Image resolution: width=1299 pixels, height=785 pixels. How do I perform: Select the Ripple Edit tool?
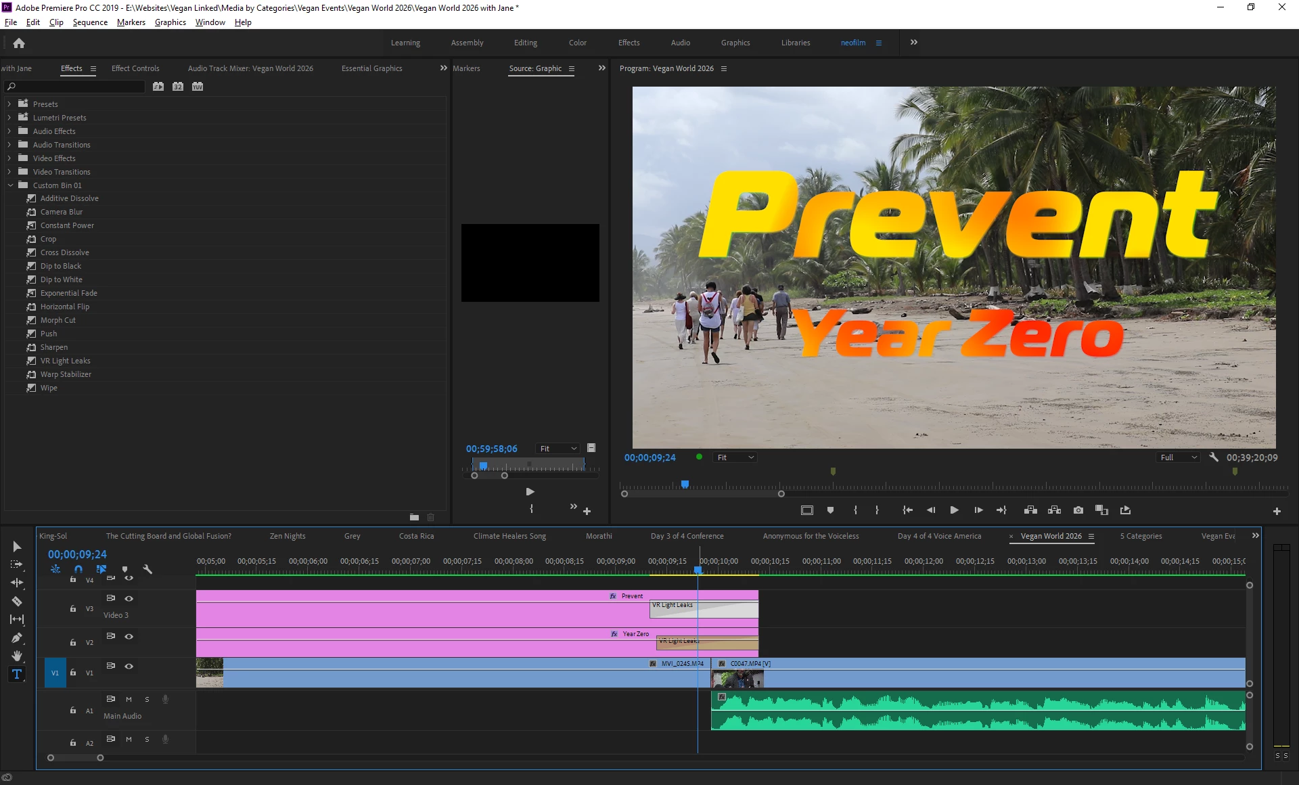pyautogui.click(x=17, y=583)
